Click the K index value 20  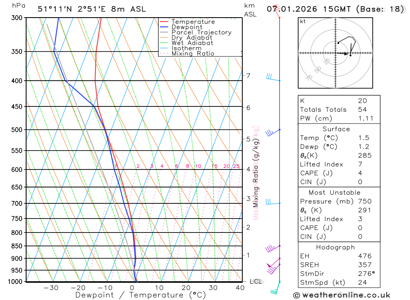[362, 101]
